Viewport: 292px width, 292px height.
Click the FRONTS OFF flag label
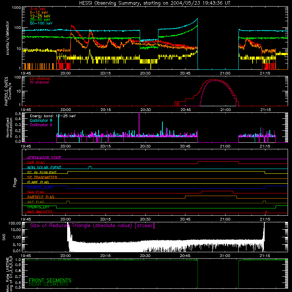click(38, 207)
